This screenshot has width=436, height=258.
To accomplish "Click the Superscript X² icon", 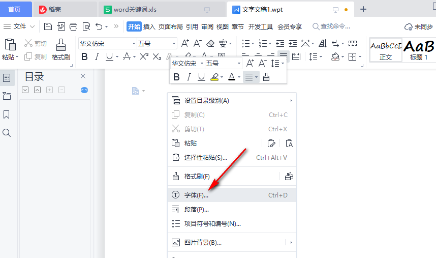I will point(144,56).
